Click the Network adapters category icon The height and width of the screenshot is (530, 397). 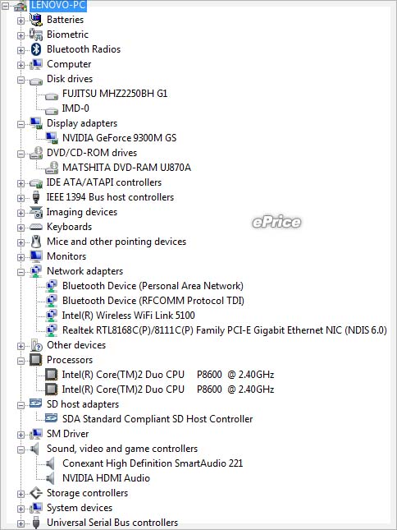(36, 271)
